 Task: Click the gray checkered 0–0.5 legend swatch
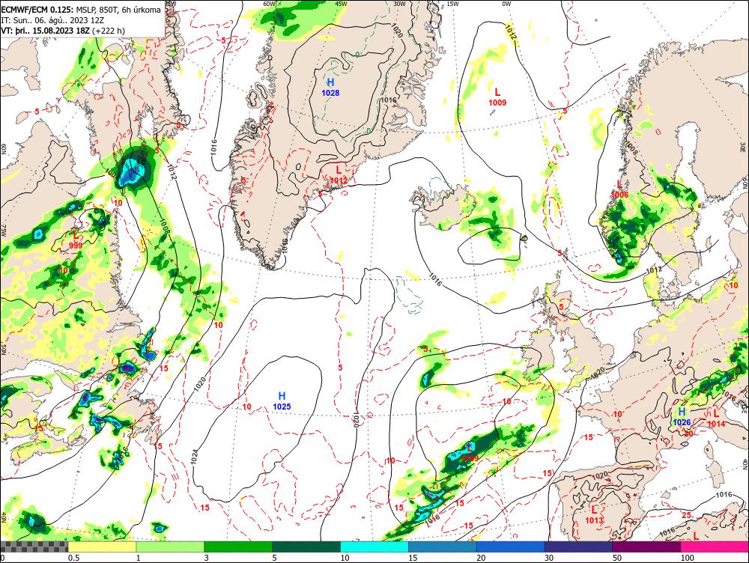pyautogui.click(x=34, y=547)
